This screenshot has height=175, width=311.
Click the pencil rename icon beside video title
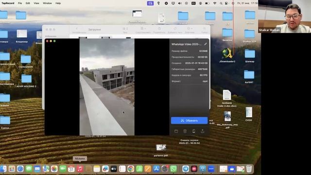(x=206, y=44)
